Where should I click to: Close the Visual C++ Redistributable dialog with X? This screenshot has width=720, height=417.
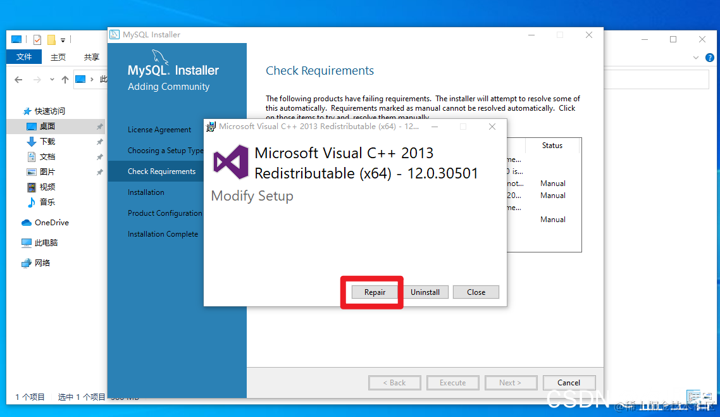coord(492,127)
